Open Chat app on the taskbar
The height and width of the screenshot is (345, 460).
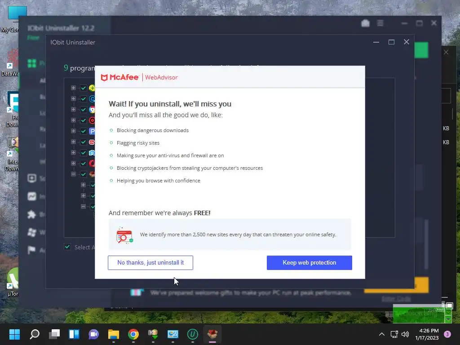[x=93, y=334]
